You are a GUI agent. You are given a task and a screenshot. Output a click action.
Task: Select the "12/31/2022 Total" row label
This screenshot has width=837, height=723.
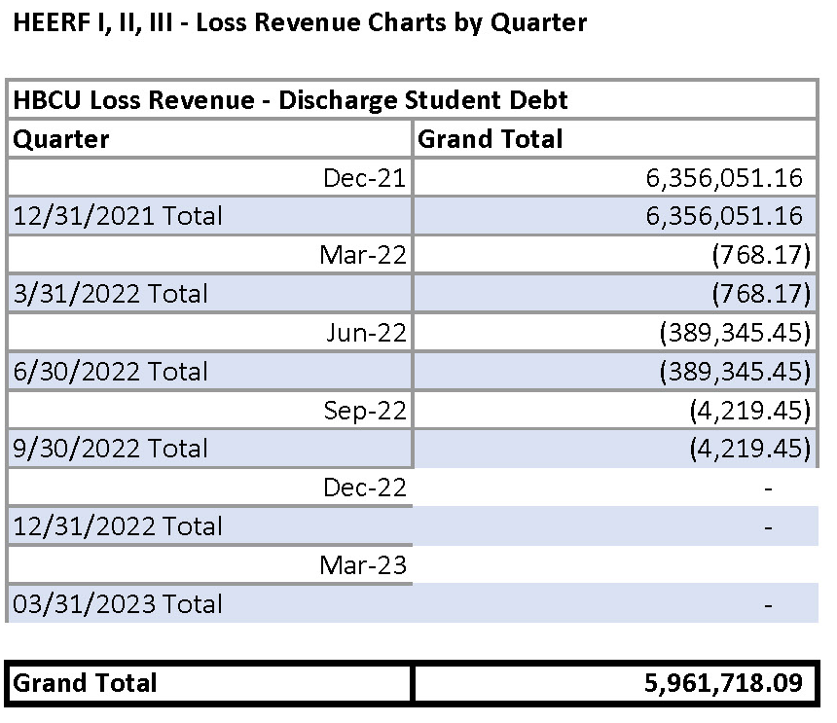point(118,526)
